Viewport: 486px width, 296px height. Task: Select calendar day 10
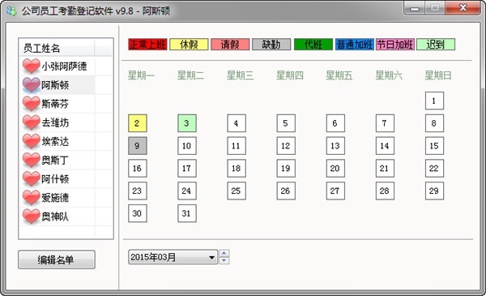coord(187,146)
